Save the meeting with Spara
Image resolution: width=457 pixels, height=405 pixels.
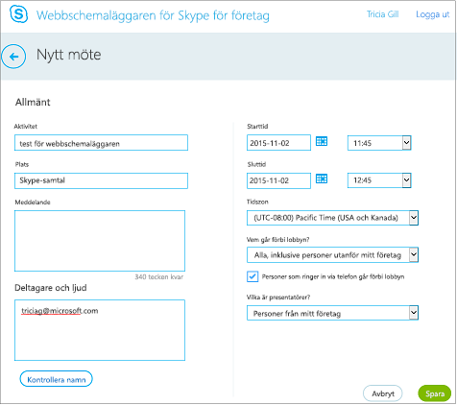435,393
